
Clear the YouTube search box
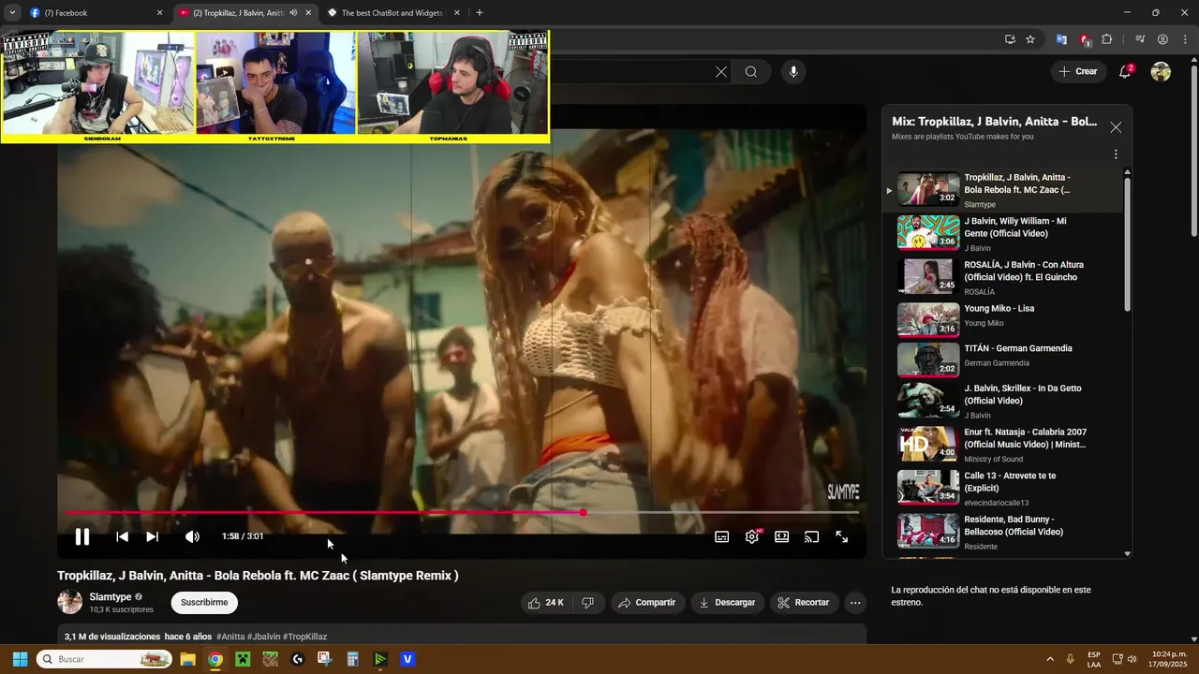721,72
